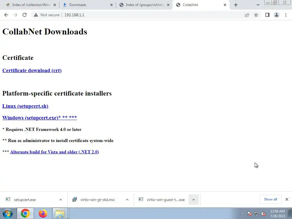
Task: Close the CollabNet tab
Action: click(x=225, y=5)
